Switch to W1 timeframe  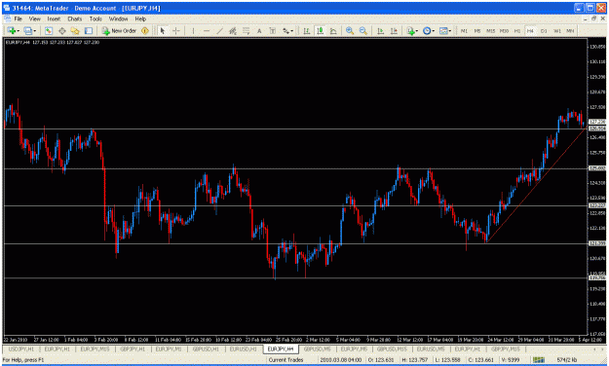point(557,30)
